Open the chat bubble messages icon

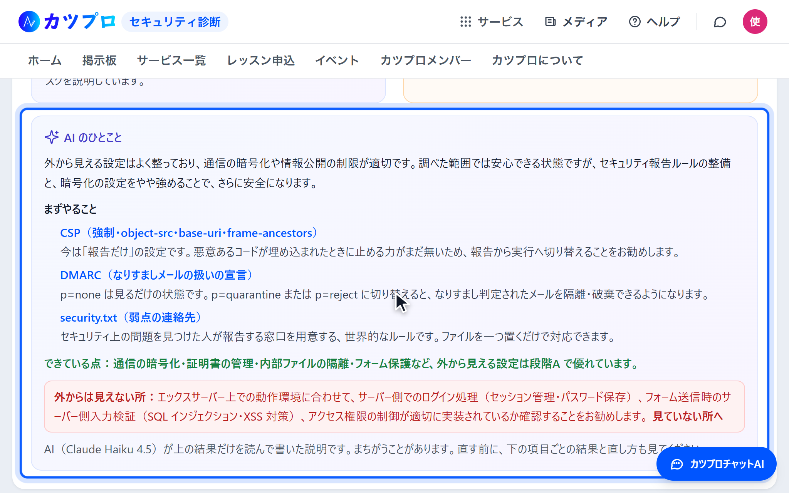(720, 22)
